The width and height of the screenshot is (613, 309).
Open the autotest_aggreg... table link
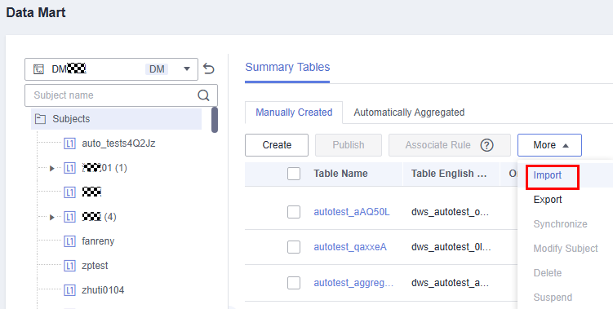click(x=353, y=283)
